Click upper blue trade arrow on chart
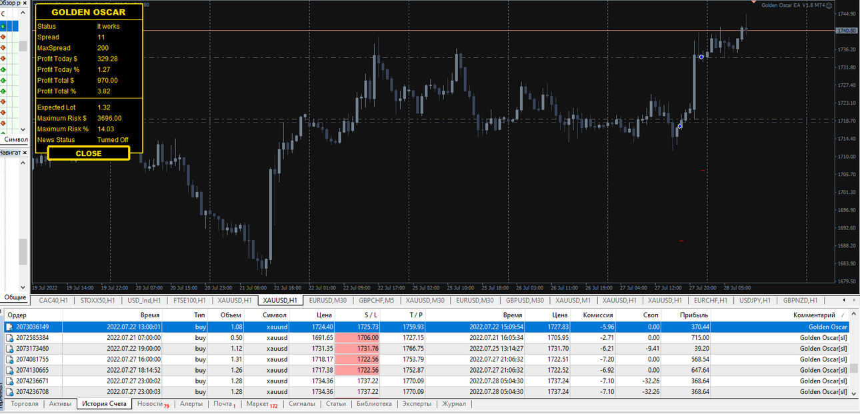 click(x=701, y=57)
